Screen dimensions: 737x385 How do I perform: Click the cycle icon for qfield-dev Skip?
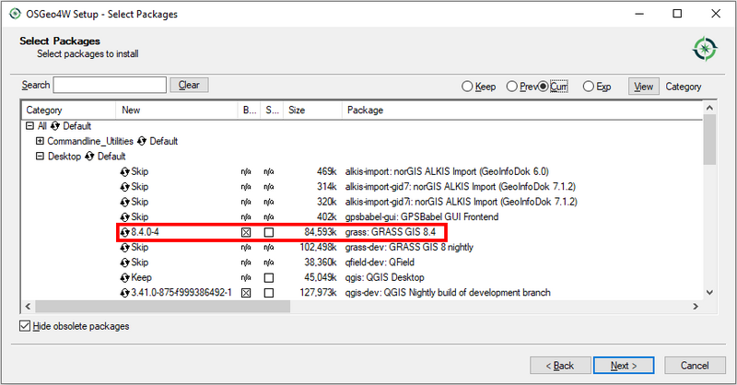click(x=125, y=262)
